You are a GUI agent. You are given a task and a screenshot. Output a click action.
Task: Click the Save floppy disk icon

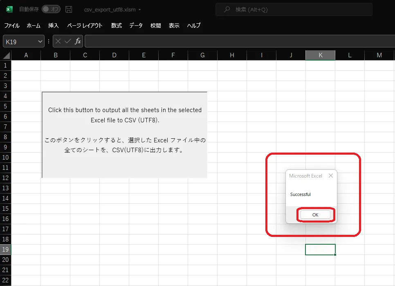point(69,9)
